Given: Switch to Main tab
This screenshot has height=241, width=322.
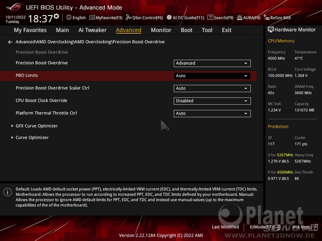Looking at the screenshot, I should (x=63, y=30).
